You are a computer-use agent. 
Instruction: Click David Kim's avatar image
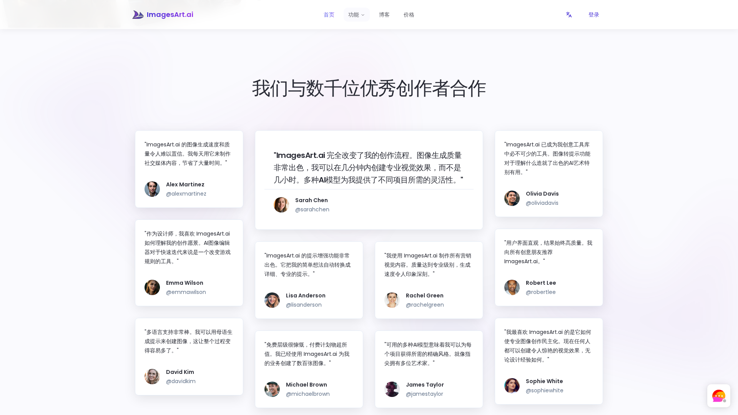(152, 377)
